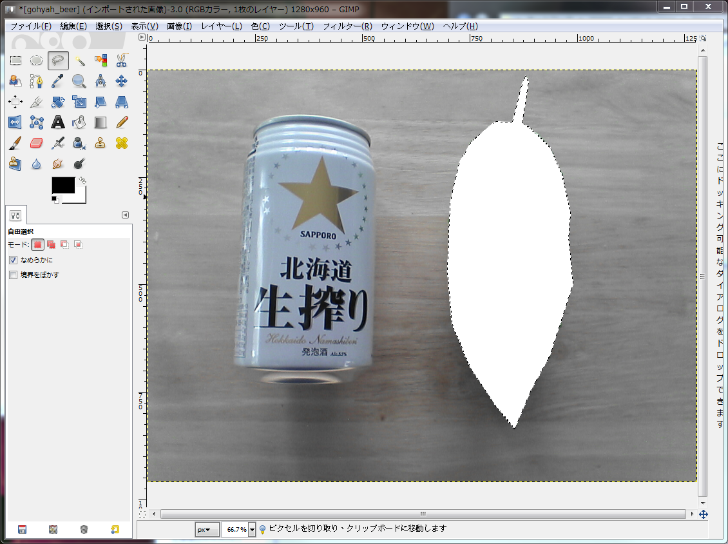
Task: Select the Select by Color tool
Action: (x=101, y=61)
